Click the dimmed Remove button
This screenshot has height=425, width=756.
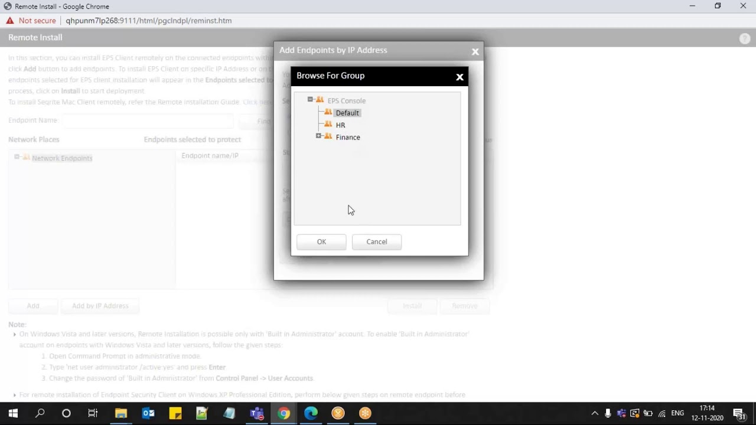click(x=465, y=306)
